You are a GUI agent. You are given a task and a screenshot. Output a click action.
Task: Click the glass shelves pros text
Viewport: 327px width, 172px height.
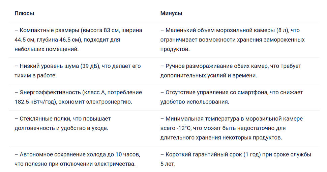pyautogui.click(x=63, y=123)
